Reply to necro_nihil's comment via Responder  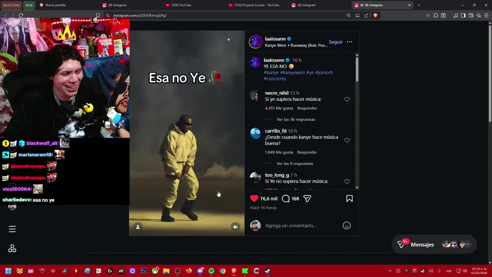tap(307, 108)
